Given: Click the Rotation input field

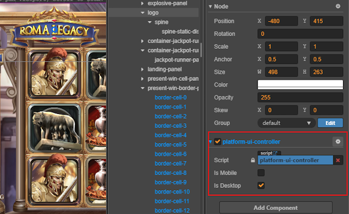Looking at the screenshot, I should point(300,34).
